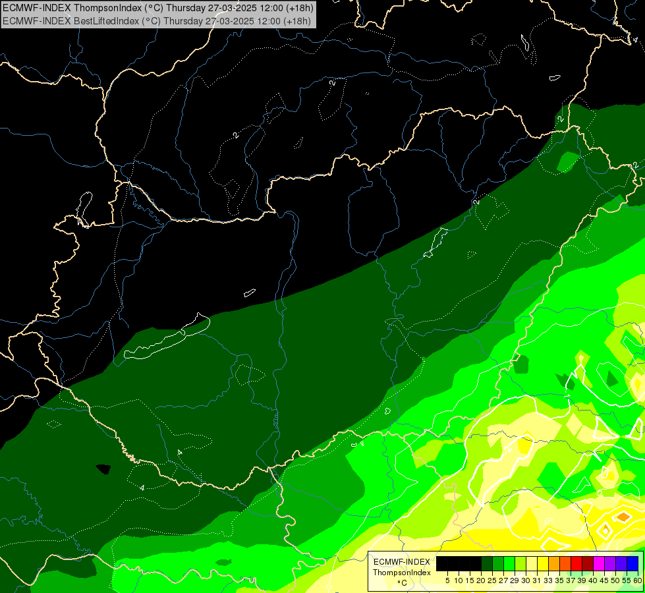645x593 pixels.
Task: Select the dark red 39–40 legend swatch
Action: pos(588,563)
